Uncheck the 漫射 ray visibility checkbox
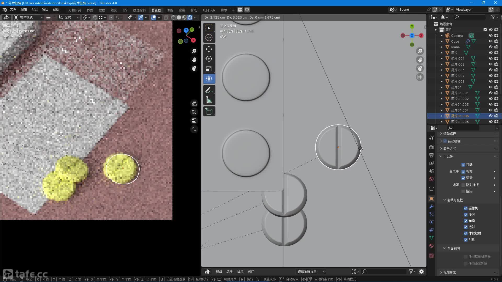The image size is (502, 282). 466,215
